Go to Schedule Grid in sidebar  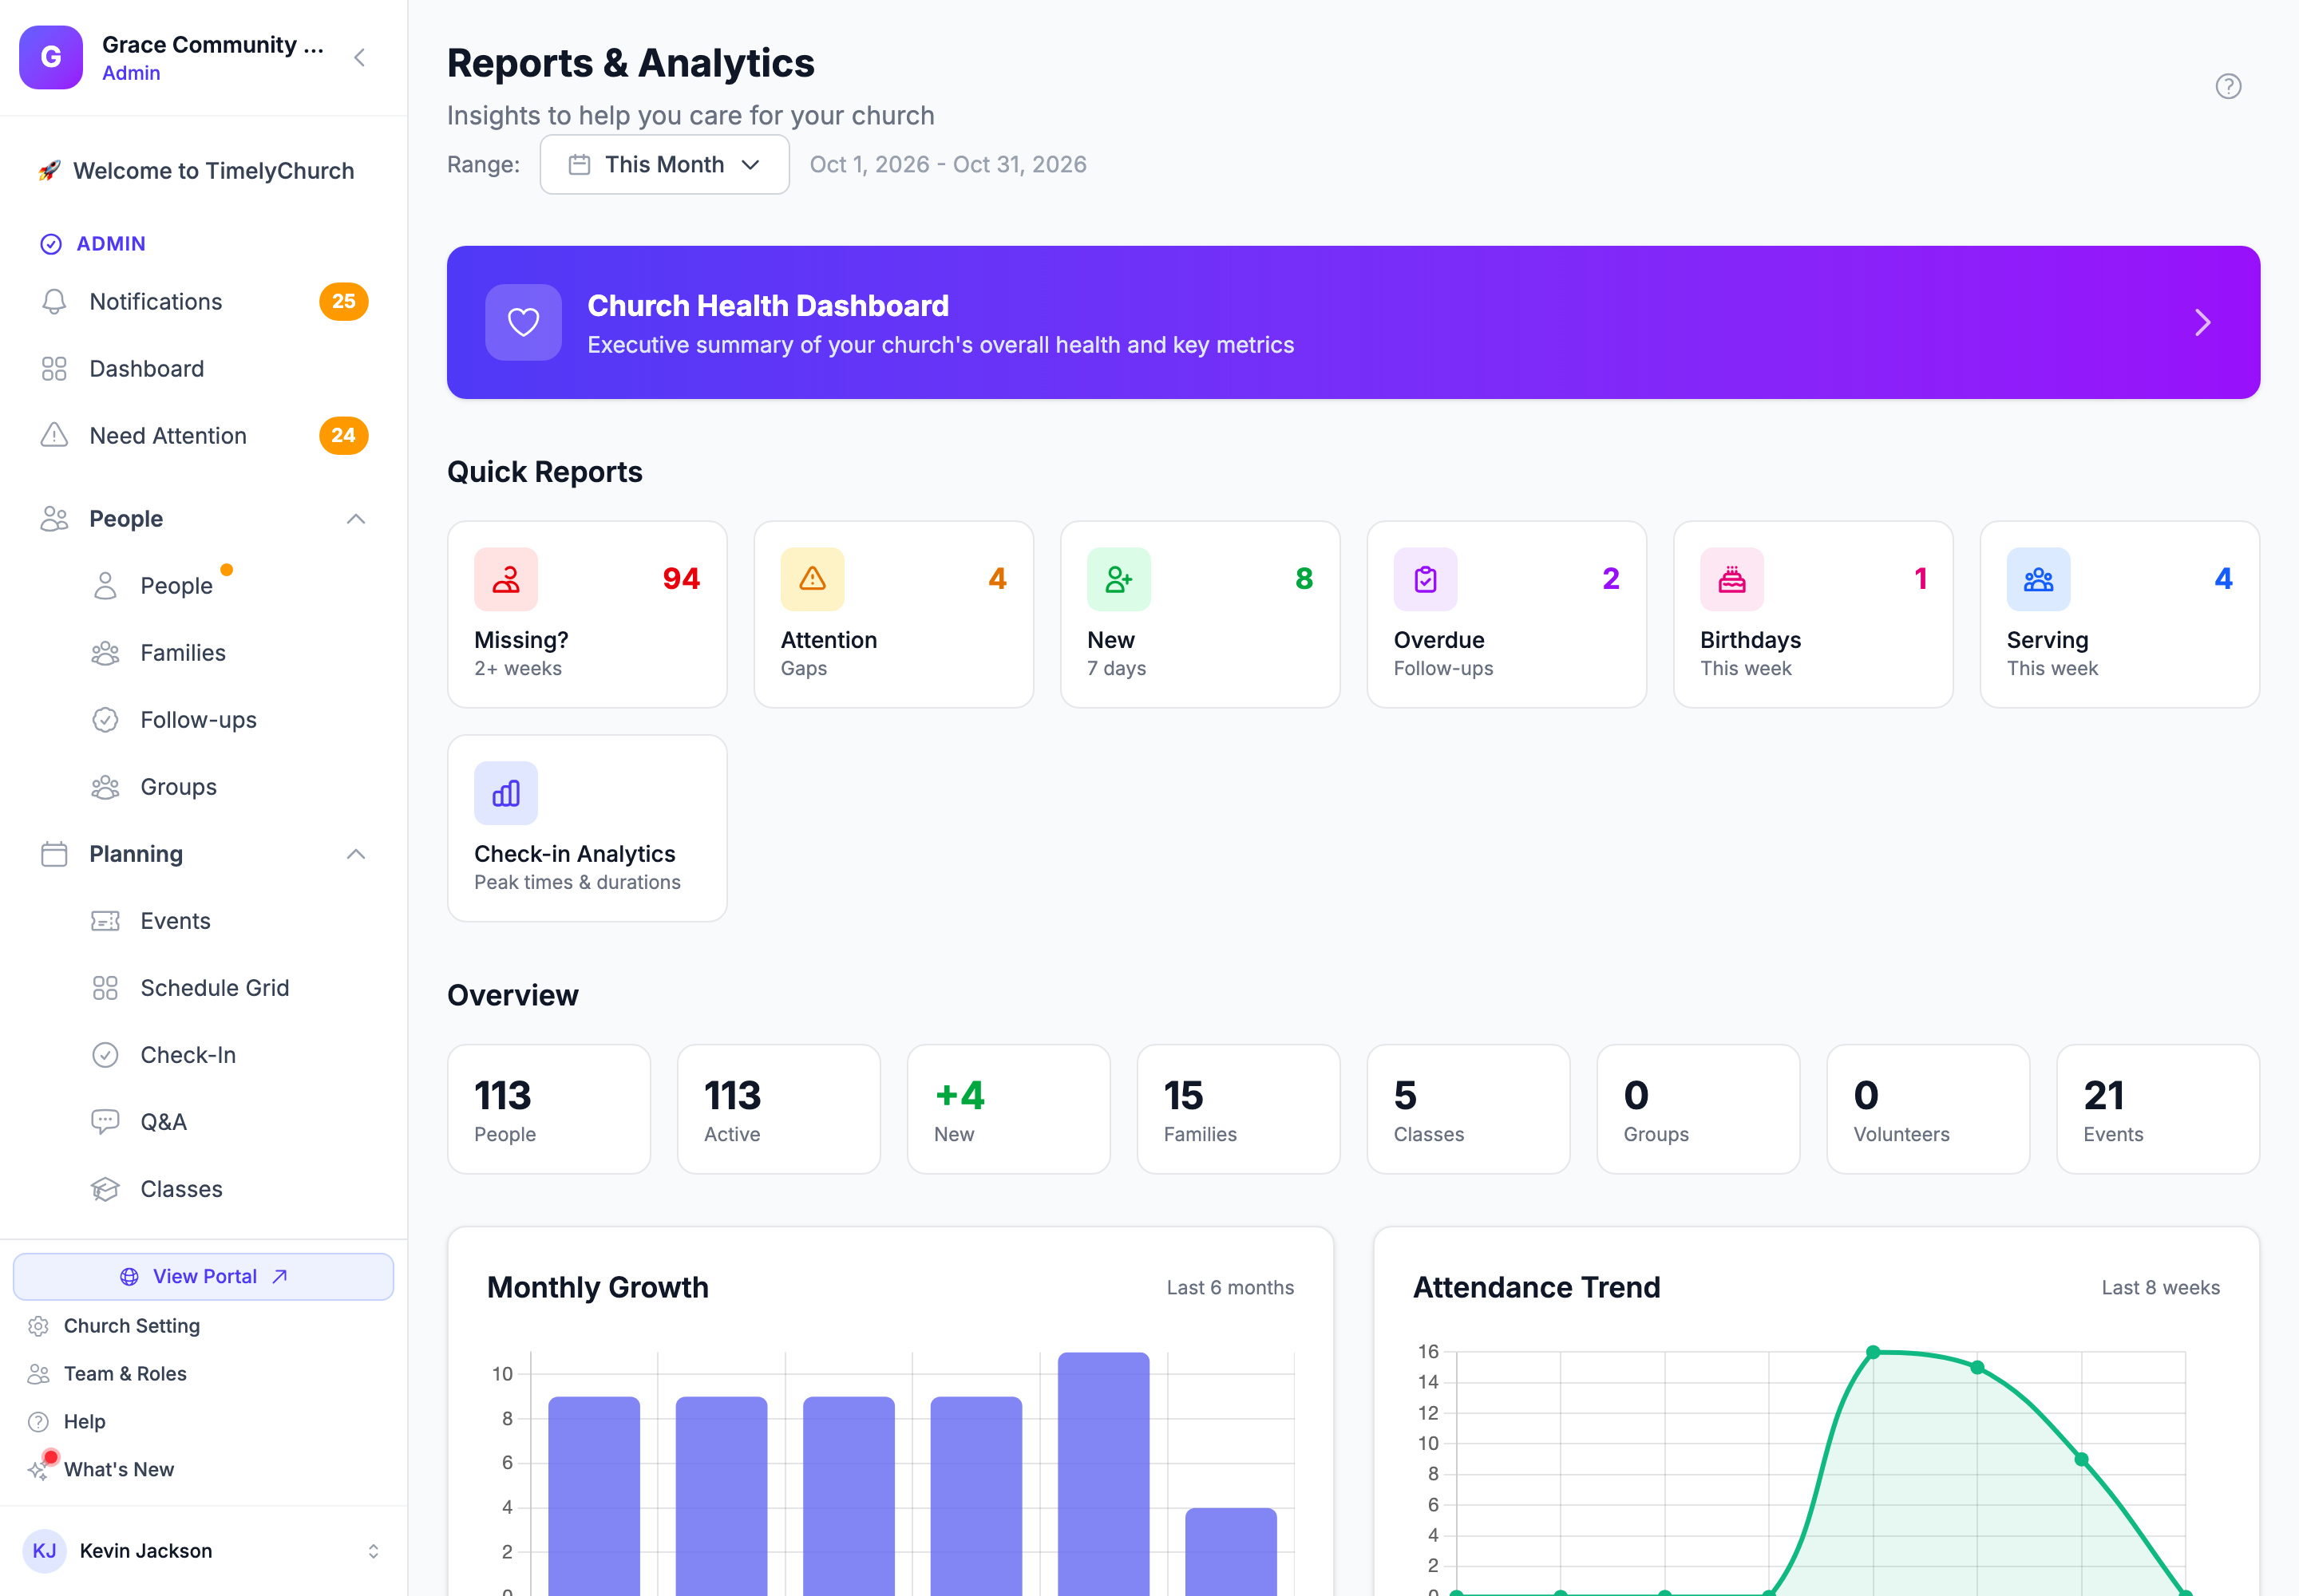coord(214,987)
